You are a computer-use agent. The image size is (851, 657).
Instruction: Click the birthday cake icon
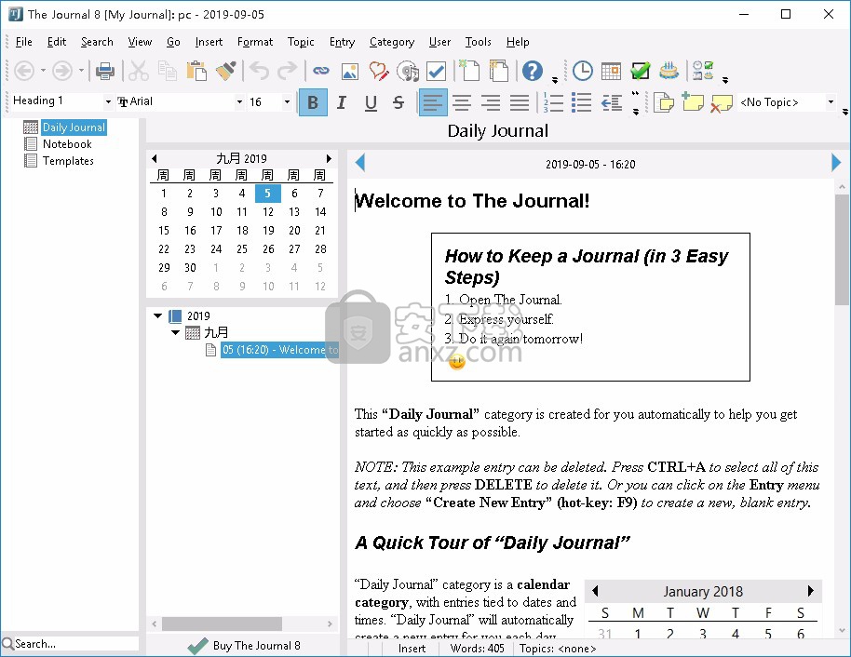[x=669, y=71]
